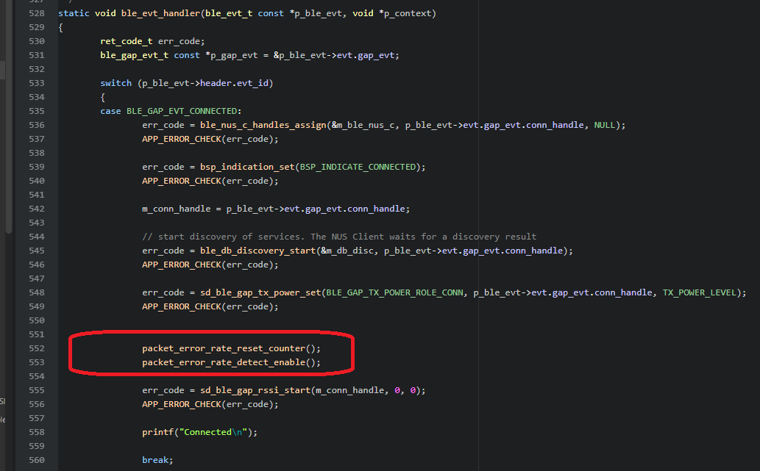
Task: Click TX_POWER_LEVEL constant on line 548
Action: tap(700, 292)
